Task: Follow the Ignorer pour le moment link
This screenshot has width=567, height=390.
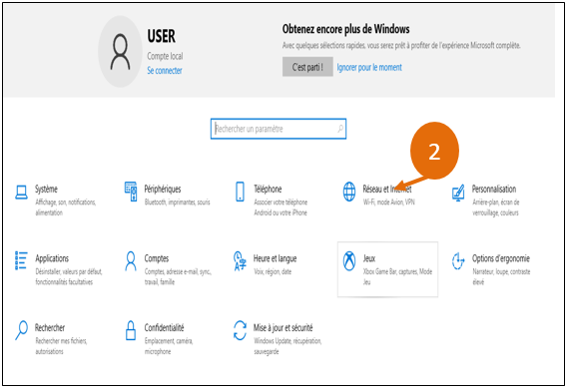Action: 369,67
